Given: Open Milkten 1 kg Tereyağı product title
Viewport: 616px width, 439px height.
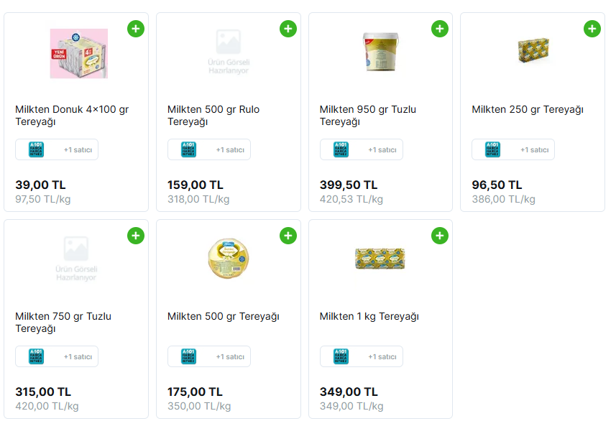Looking at the screenshot, I should (369, 317).
